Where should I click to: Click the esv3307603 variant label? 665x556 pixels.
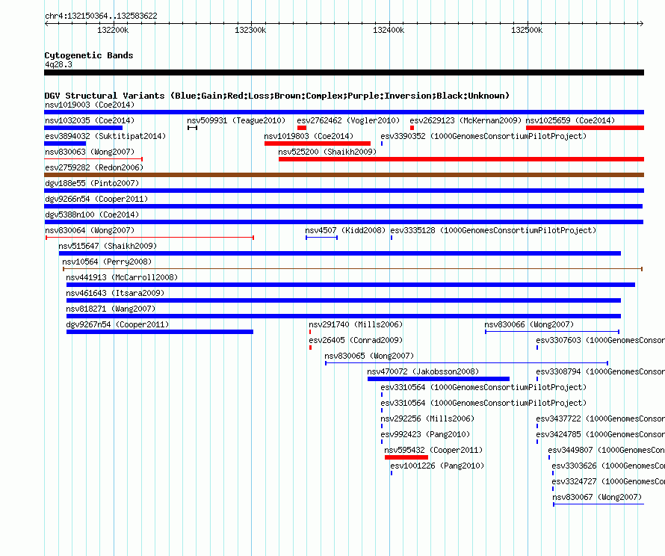click(x=601, y=340)
